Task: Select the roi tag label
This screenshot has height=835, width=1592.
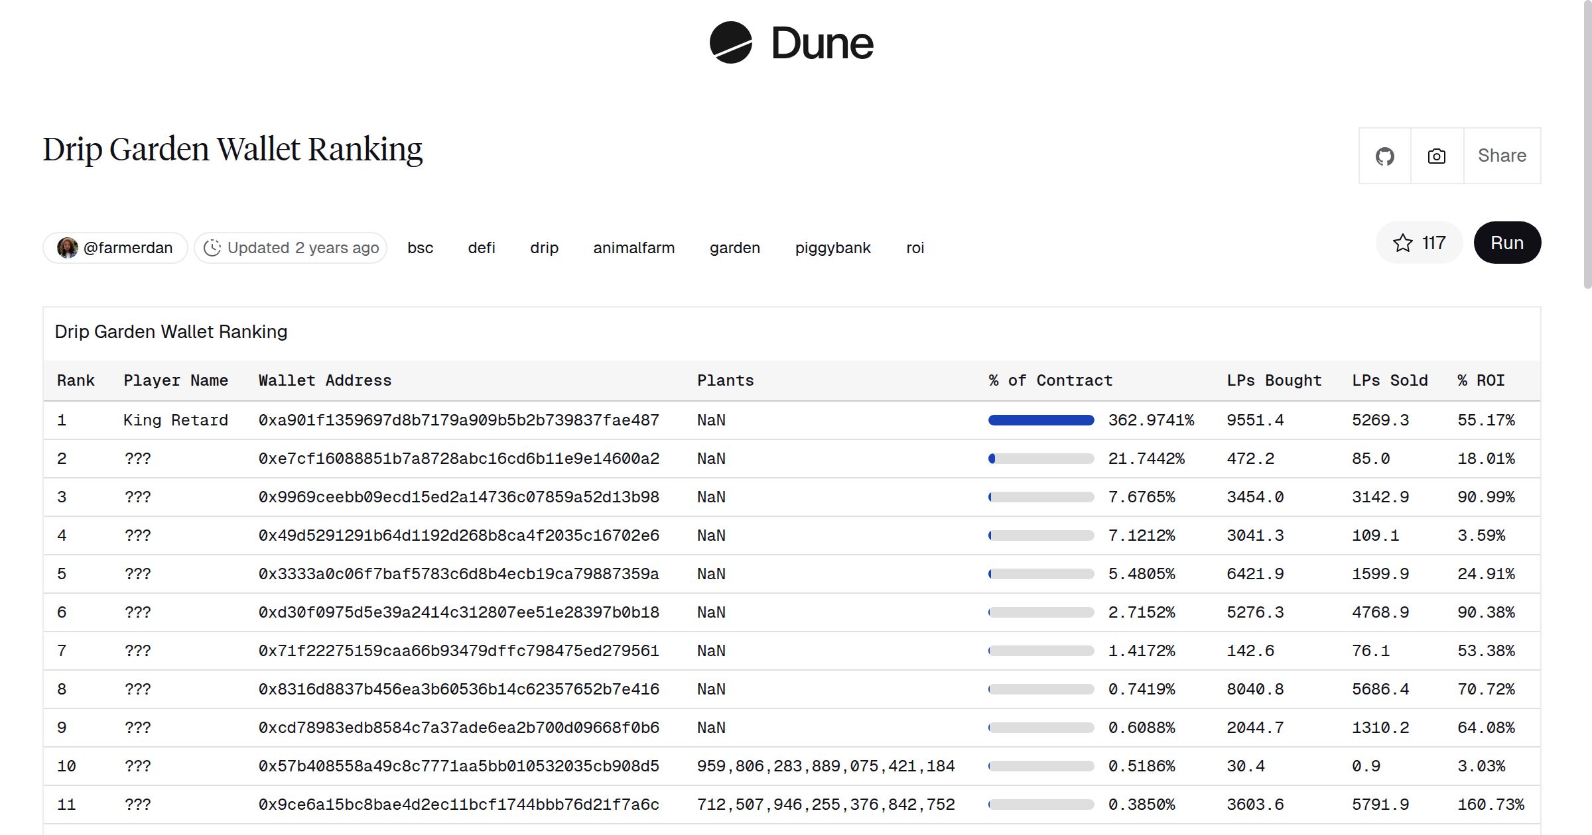Action: tap(915, 247)
